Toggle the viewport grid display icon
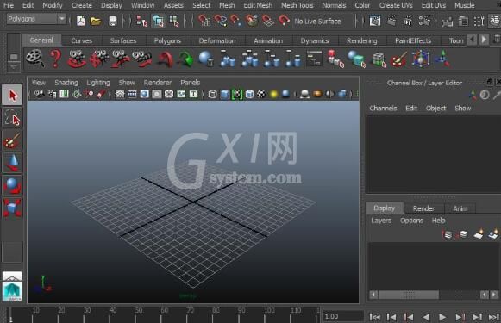The height and width of the screenshot is (323, 501). [x=120, y=94]
